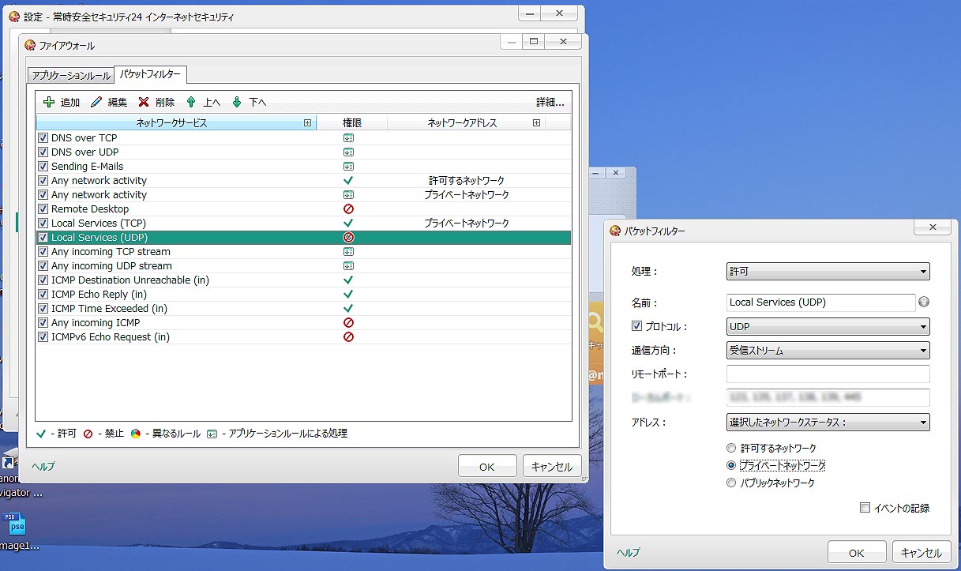This screenshot has height=571, width=961.
Task: Switch to the application rules tab
Action: pos(71,76)
